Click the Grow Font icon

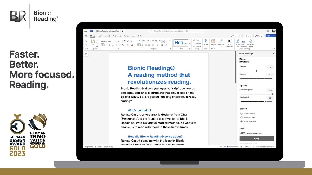(125, 41)
